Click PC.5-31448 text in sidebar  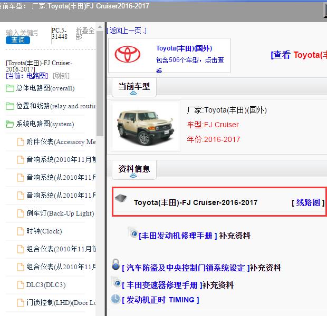pyautogui.click(x=60, y=34)
